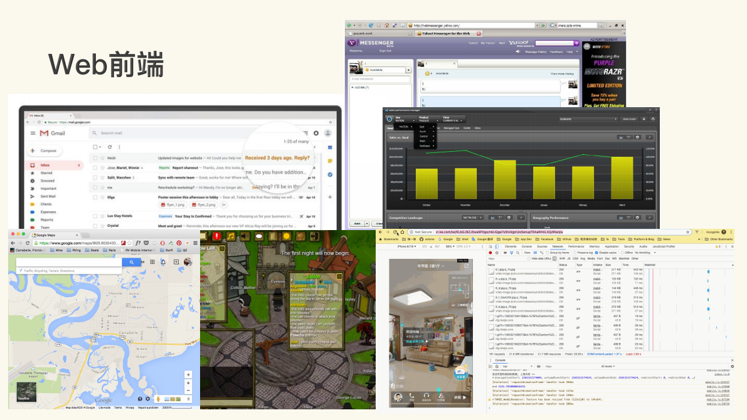Open the Clients label in Gmail
This screenshot has height=420, width=747.
[x=46, y=204]
